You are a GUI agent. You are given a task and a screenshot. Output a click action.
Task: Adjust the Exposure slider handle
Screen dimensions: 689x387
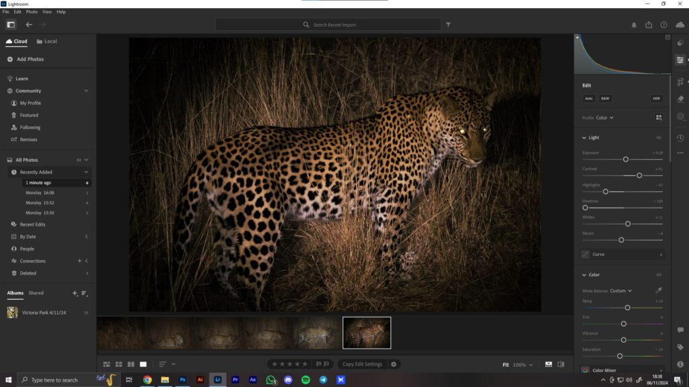coord(626,159)
